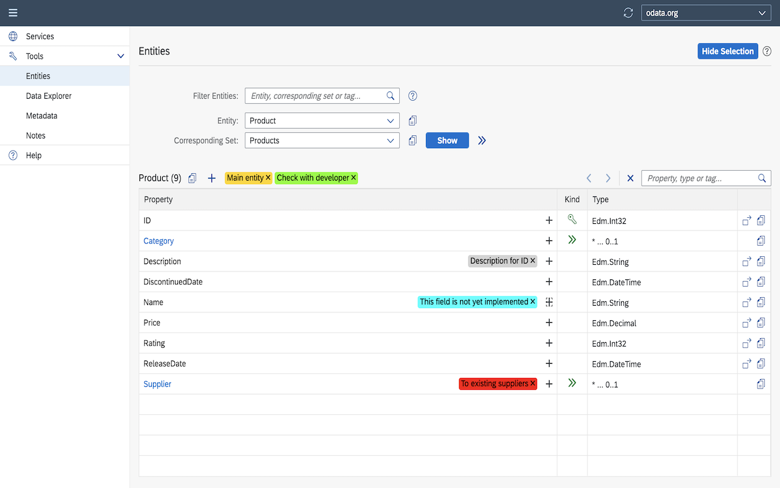Copy the Corresponding Set name Products

[x=413, y=140]
